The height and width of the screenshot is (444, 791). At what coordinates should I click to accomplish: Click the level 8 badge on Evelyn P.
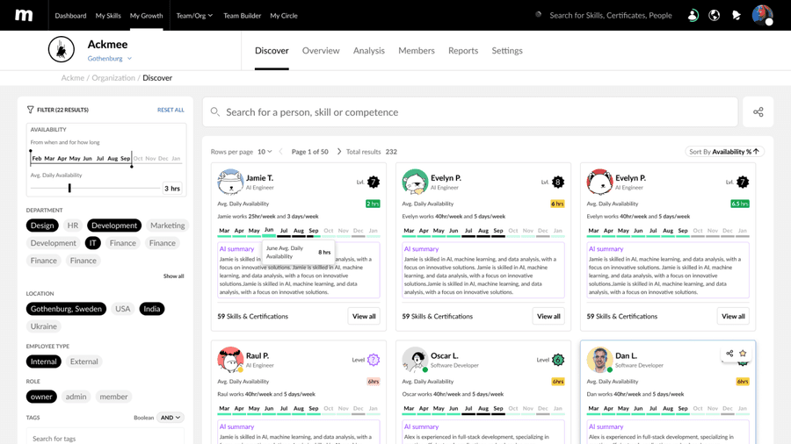[x=558, y=182]
